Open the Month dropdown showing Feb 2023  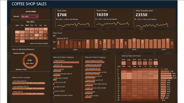[30, 17]
